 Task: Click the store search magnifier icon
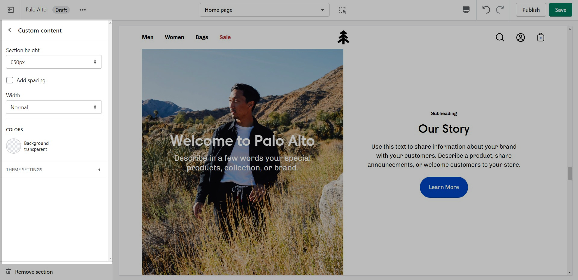500,37
